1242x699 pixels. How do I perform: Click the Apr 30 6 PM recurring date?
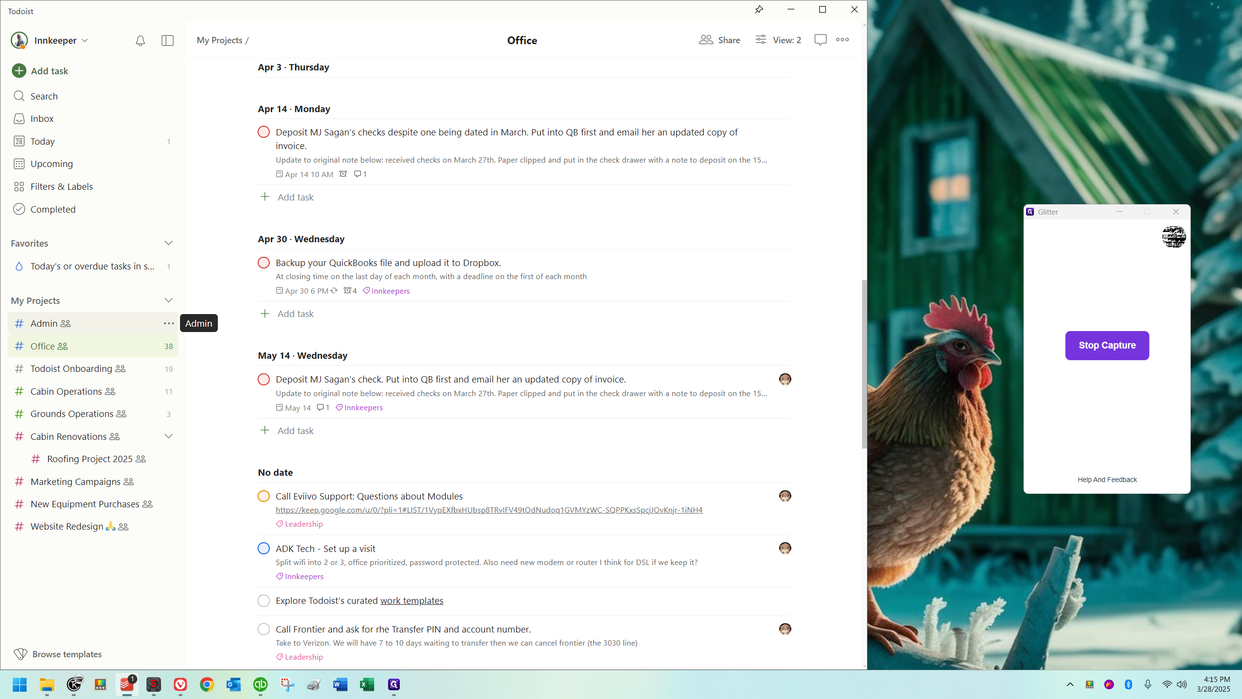(x=307, y=291)
